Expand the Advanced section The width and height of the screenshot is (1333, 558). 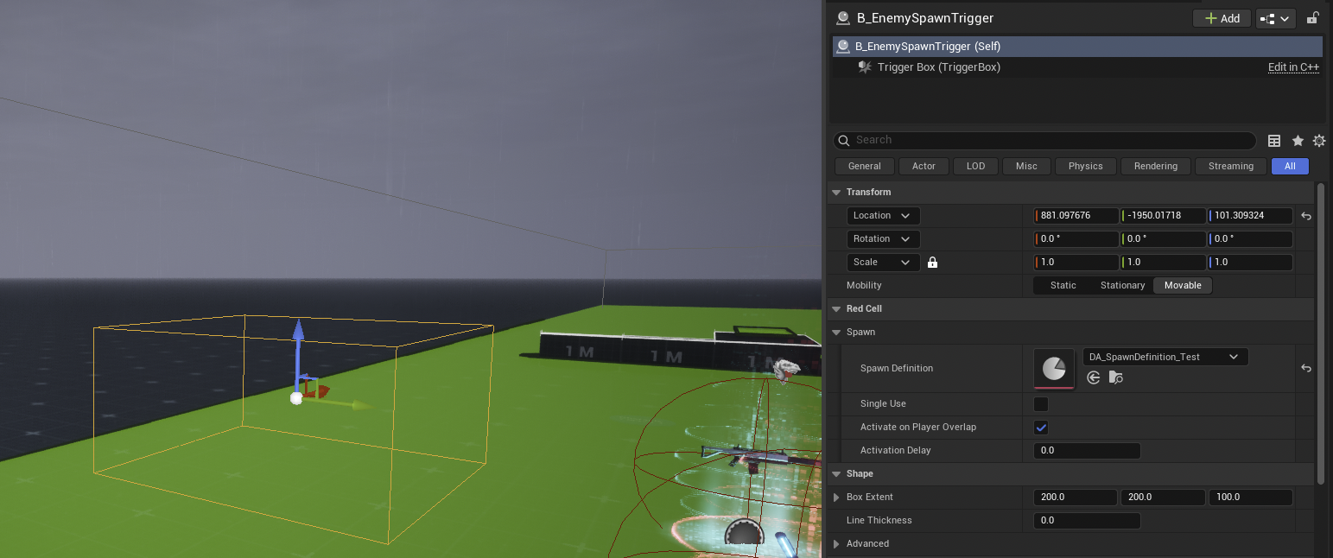[x=836, y=543]
